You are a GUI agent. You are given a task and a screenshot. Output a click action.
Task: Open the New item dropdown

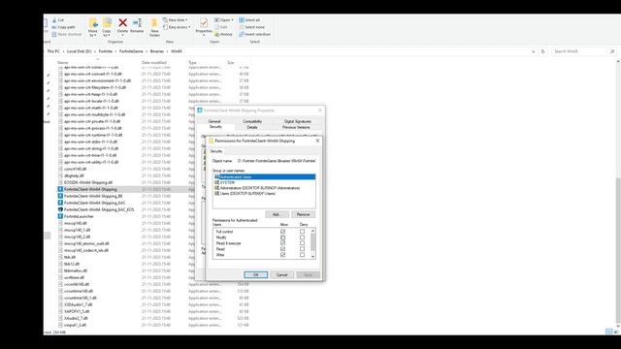(176, 19)
